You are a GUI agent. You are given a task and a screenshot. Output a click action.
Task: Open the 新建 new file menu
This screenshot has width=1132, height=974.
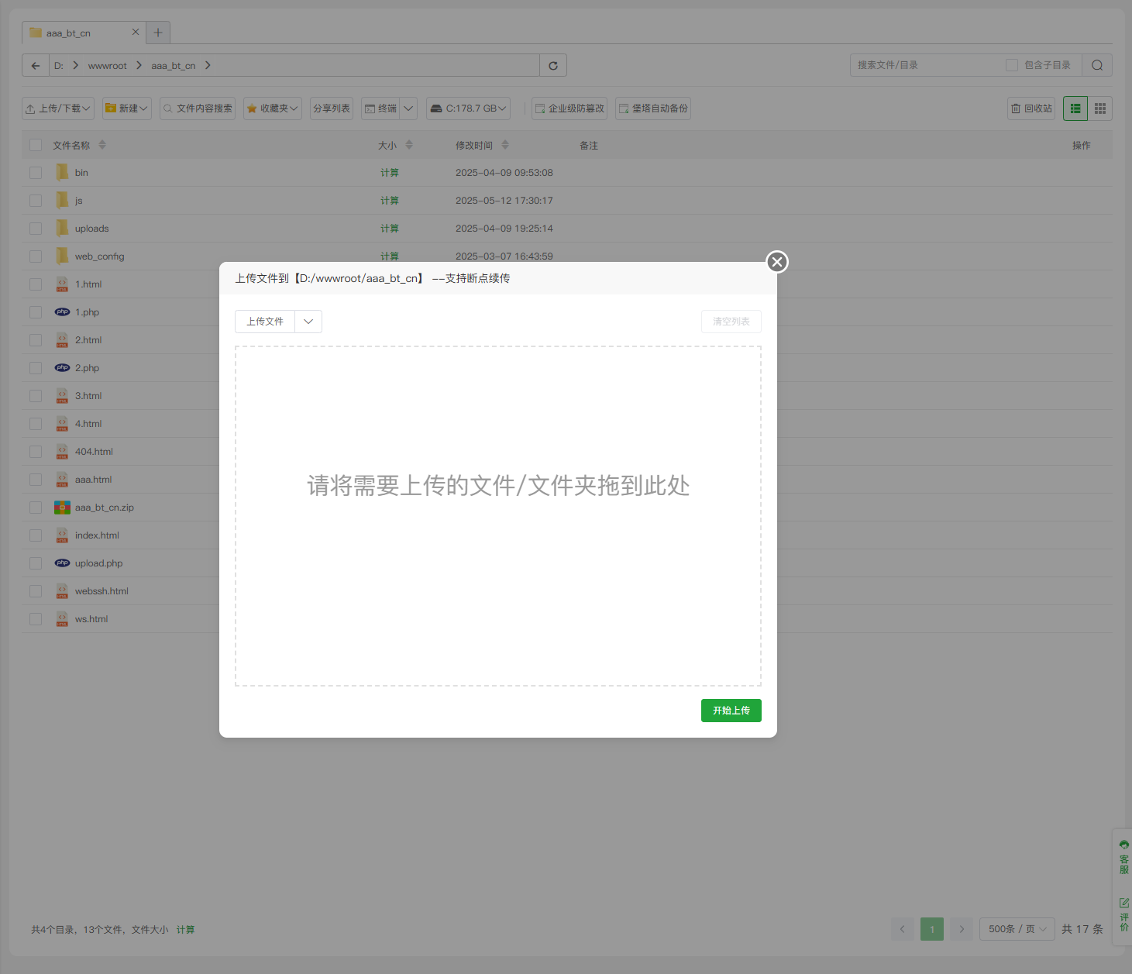[x=126, y=108]
